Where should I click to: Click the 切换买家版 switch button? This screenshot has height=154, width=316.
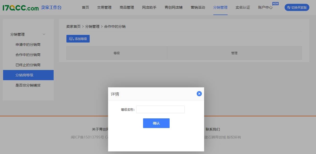click(297, 7)
